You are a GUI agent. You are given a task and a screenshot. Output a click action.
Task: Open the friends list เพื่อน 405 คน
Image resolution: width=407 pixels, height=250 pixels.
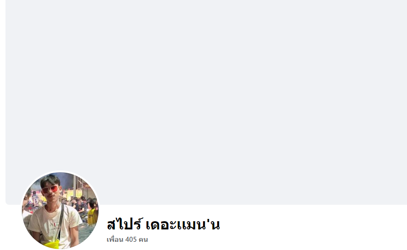(x=127, y=239)
